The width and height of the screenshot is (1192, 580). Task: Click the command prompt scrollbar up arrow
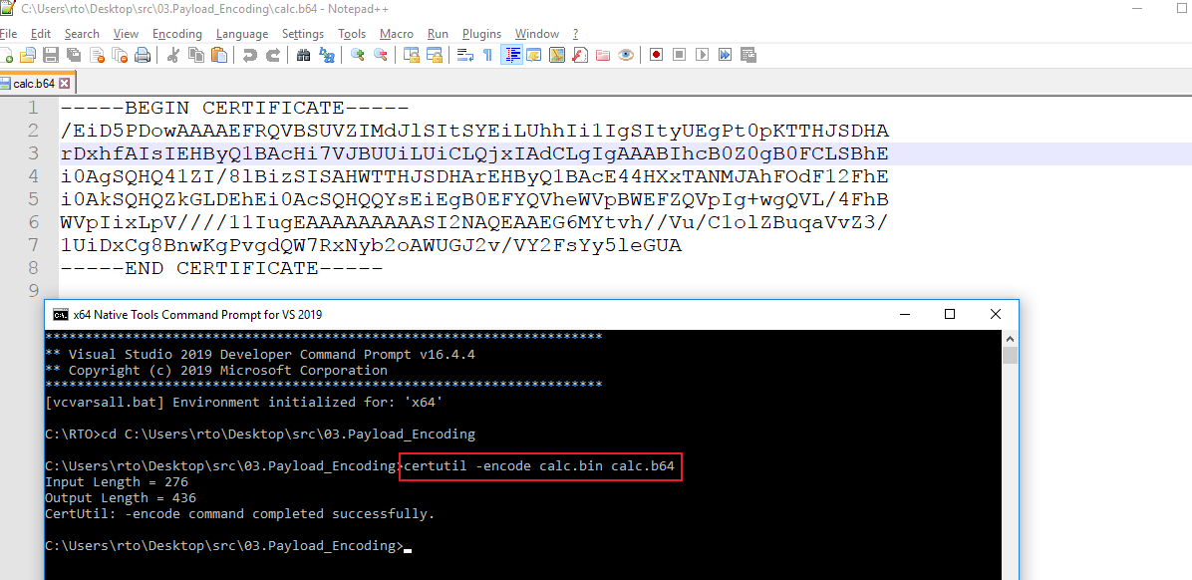1010,341
